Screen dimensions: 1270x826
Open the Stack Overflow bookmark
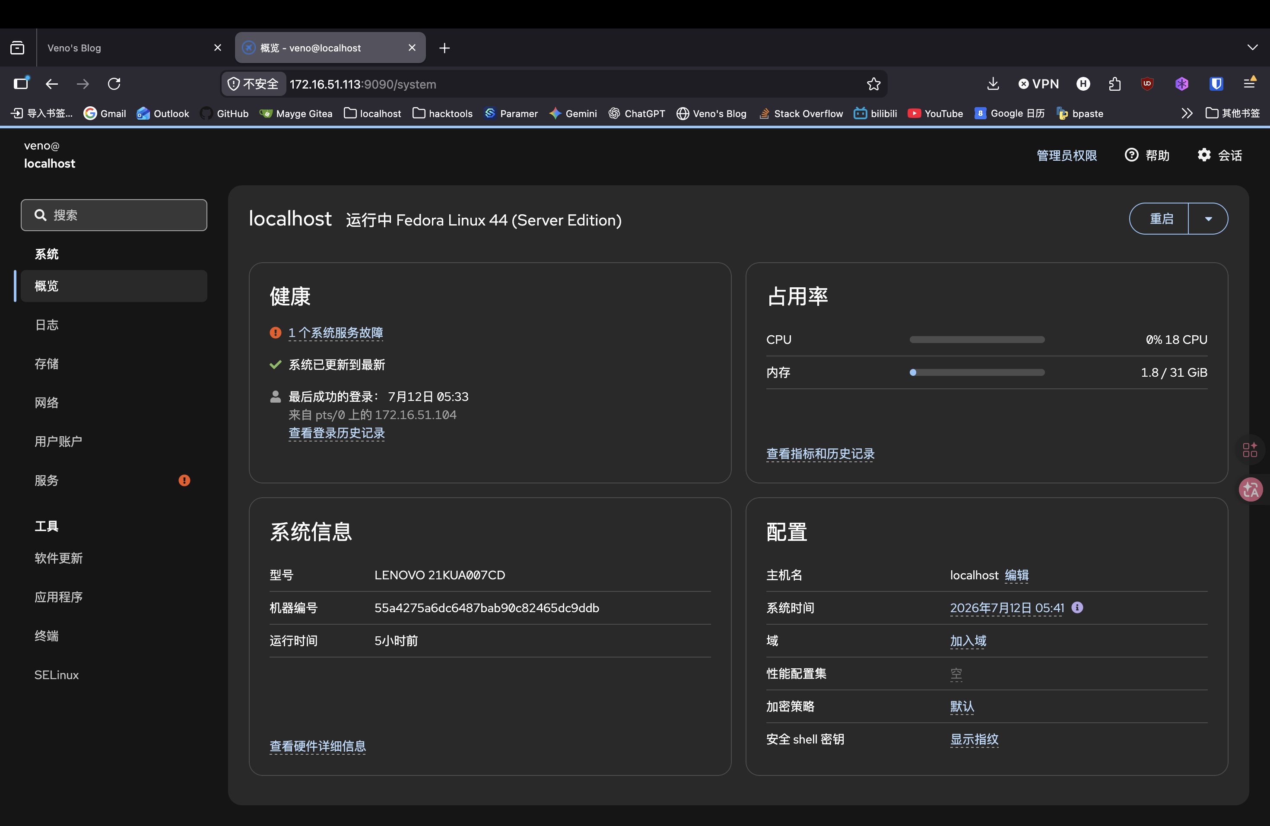[x=800, y=113]
